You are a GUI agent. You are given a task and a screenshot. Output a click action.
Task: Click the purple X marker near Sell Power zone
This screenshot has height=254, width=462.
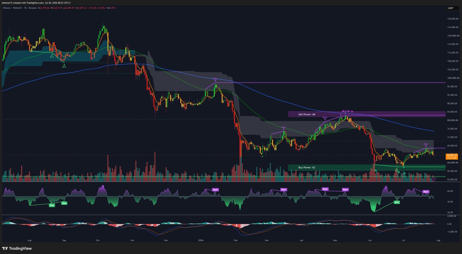coord(341,115)
